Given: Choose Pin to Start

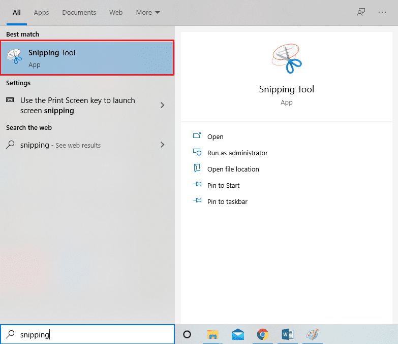Looking at the screenshot, I should 223,185.
